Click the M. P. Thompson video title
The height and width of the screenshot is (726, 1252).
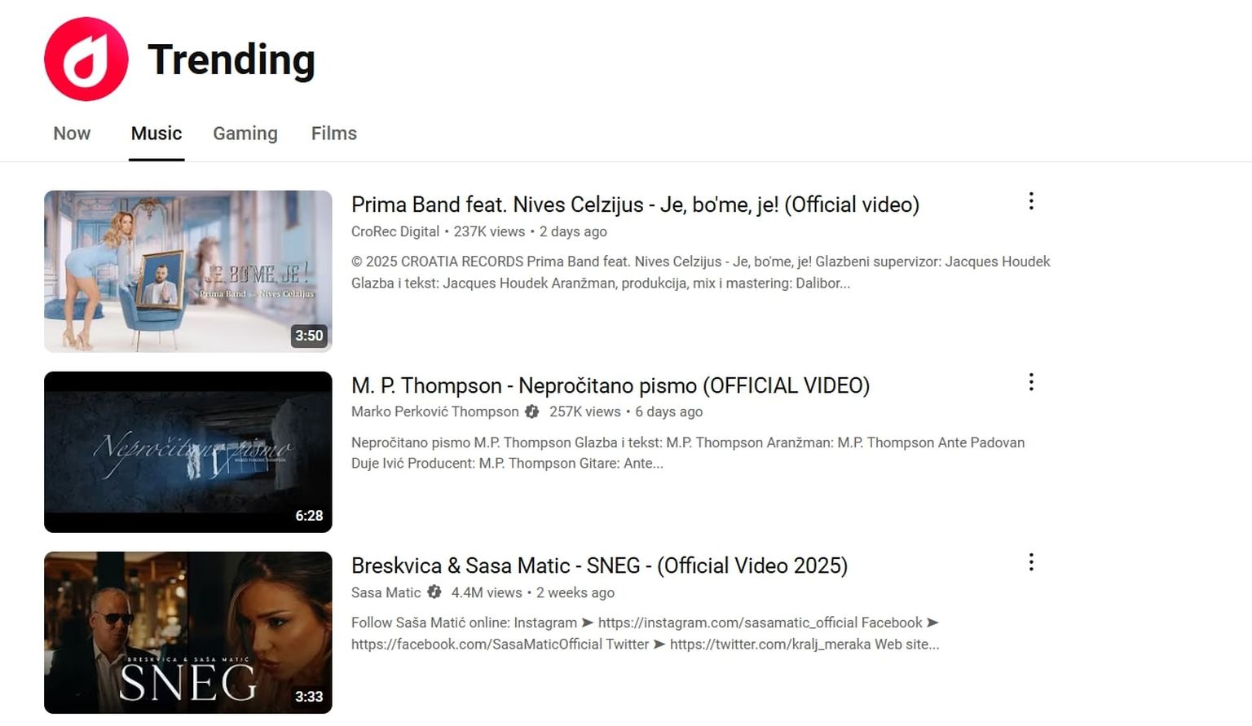(611, 385)
